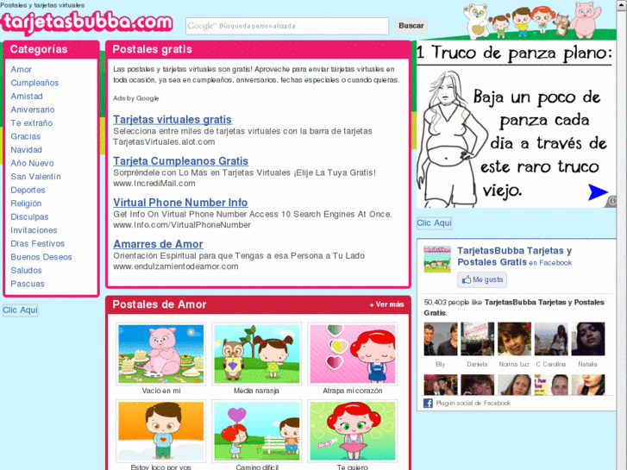Go to the Aniversario category
Viewport: 627px width, 470px height.
[33, 110]
